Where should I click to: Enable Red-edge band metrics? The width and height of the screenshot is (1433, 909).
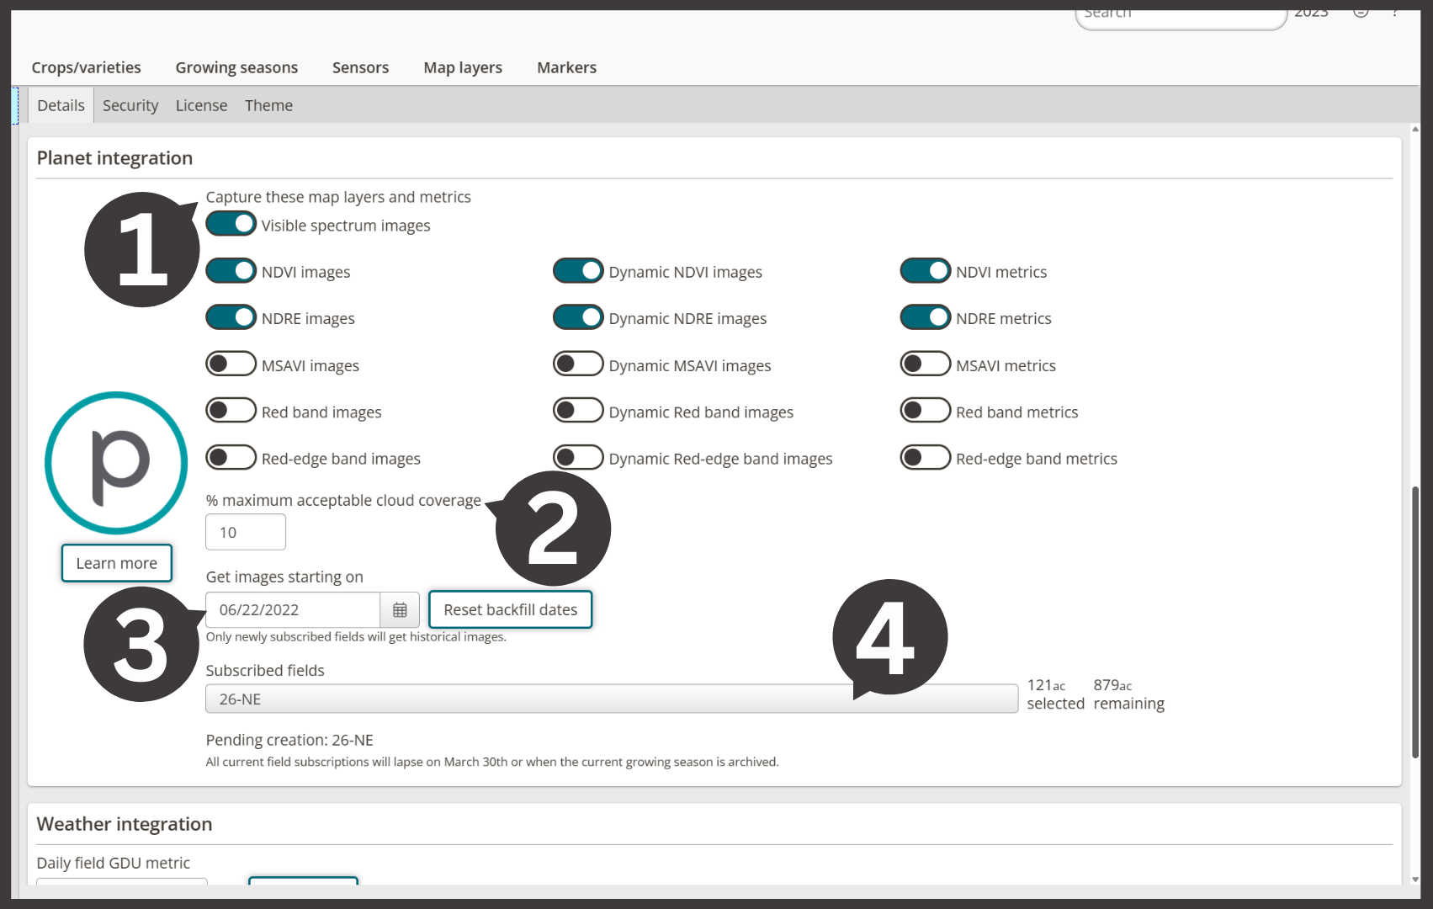point(926,458)
